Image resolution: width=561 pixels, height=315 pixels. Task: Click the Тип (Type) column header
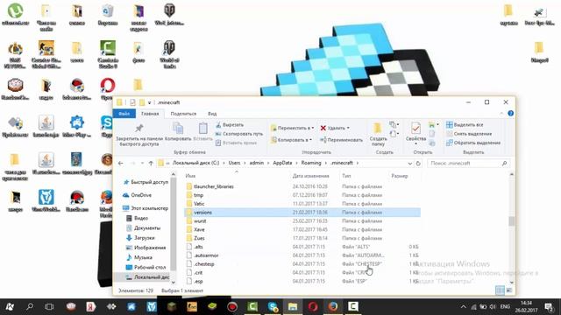[346, 176]
